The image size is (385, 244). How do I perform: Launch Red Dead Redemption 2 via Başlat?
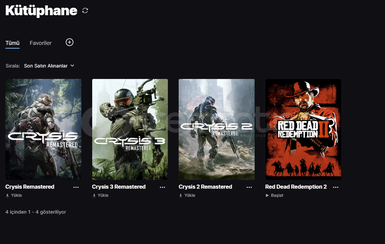point(275,195)
